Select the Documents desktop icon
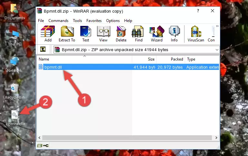Viewport: 248px width, 156px height. click(x=15, y=12)
